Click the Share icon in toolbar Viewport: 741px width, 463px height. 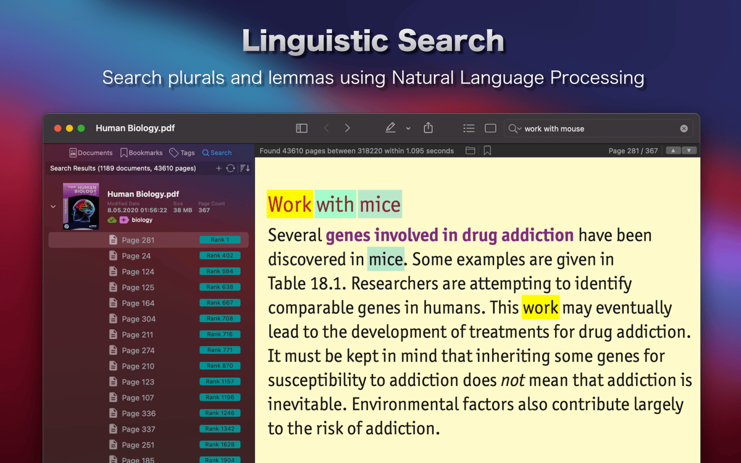429,128
